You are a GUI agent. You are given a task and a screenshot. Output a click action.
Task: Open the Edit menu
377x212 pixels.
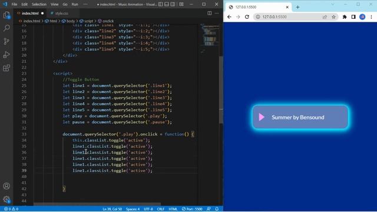pyautogui.click(x=24, y=4)
